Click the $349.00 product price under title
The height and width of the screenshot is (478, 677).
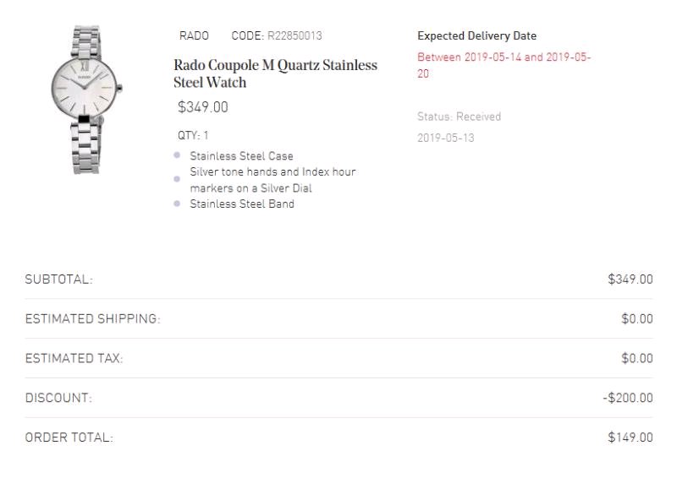point(202,107)
